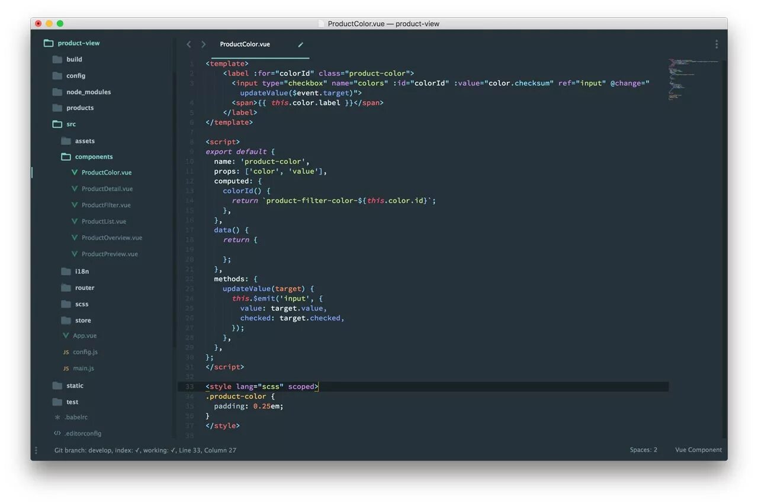The width and height of the screenshot is (758, 504).
Task: Open ProductList.vue in the sidebar
Action: 104,221
